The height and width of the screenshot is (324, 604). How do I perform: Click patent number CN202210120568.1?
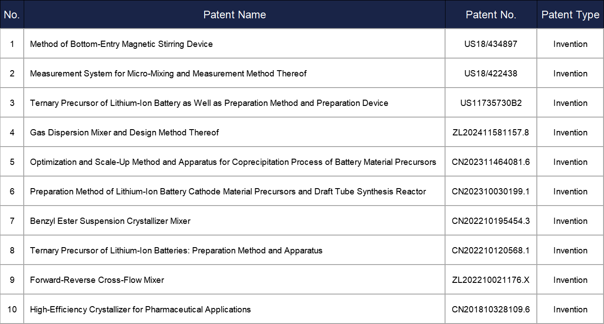point(491,250)
